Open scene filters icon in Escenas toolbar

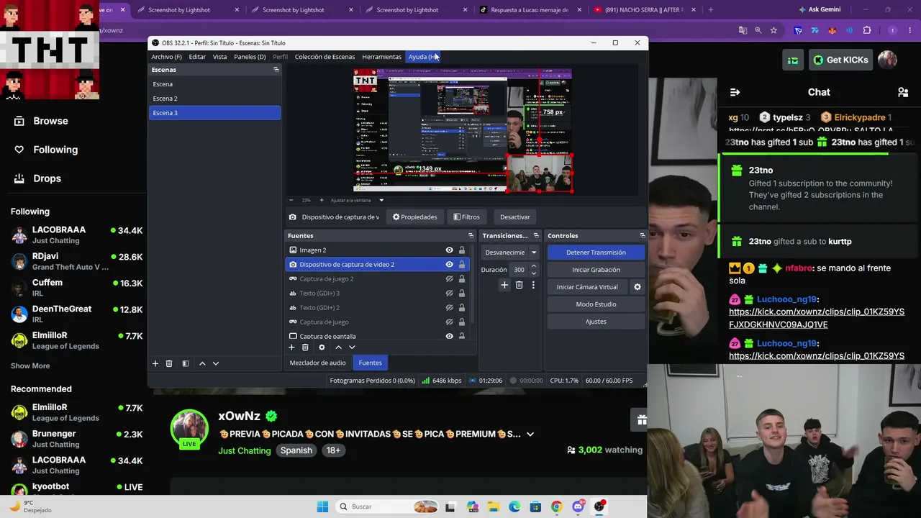tap(185, 363)
